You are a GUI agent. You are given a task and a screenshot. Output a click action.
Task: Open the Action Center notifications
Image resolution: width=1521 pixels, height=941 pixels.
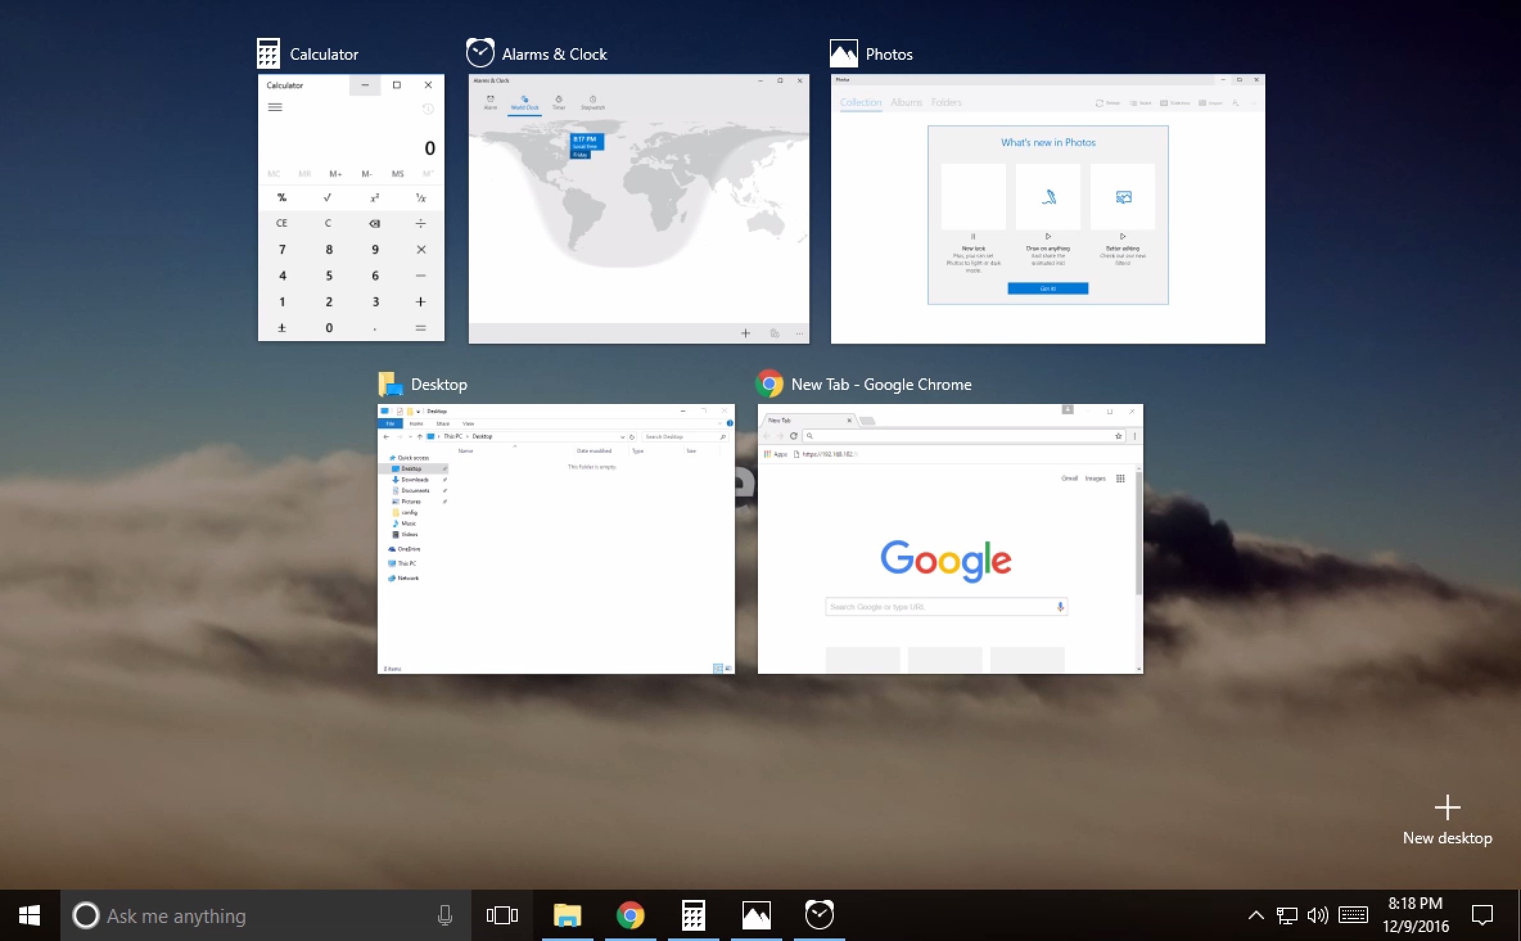coord(1482,915)
